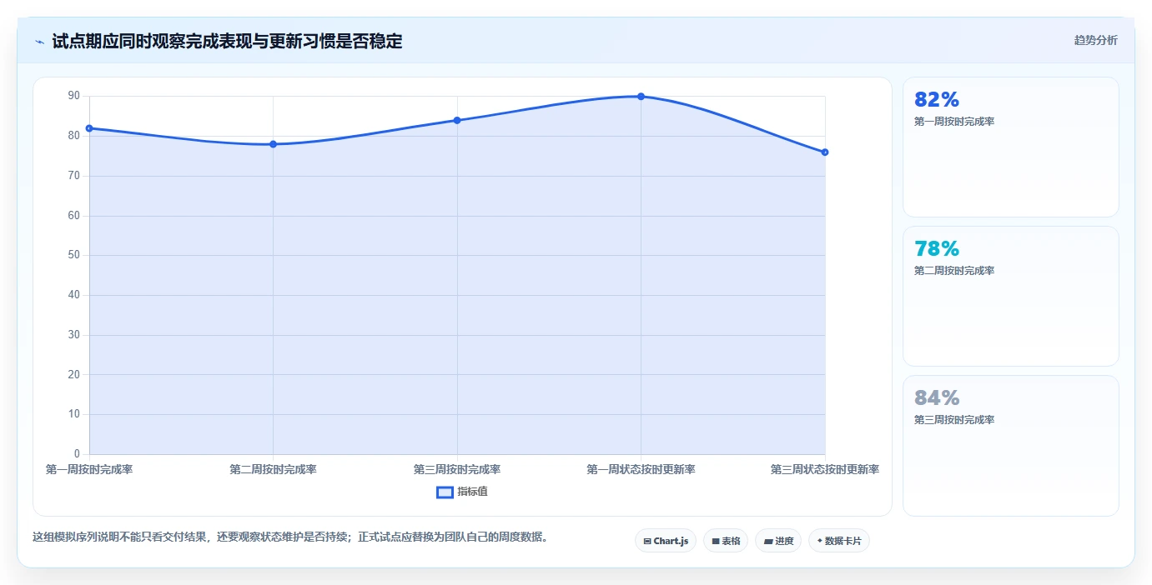This screenshot has width=1152, height=585.
Task: Click x-axis label 第一周按时完成率
Action: click(89, 470)
